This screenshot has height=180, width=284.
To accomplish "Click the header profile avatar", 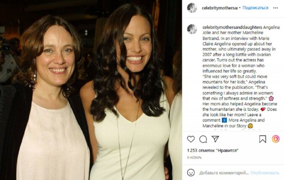I will (x=192, y=8).
